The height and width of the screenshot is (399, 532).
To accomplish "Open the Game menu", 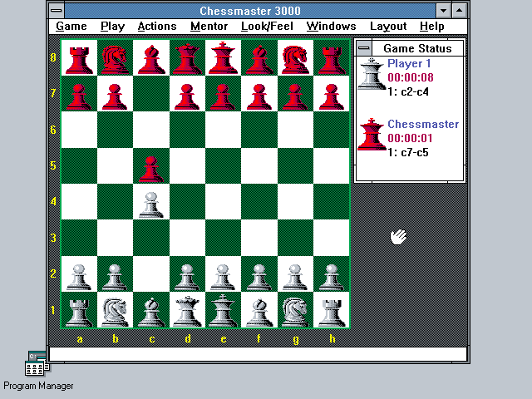I will point(71,27).
